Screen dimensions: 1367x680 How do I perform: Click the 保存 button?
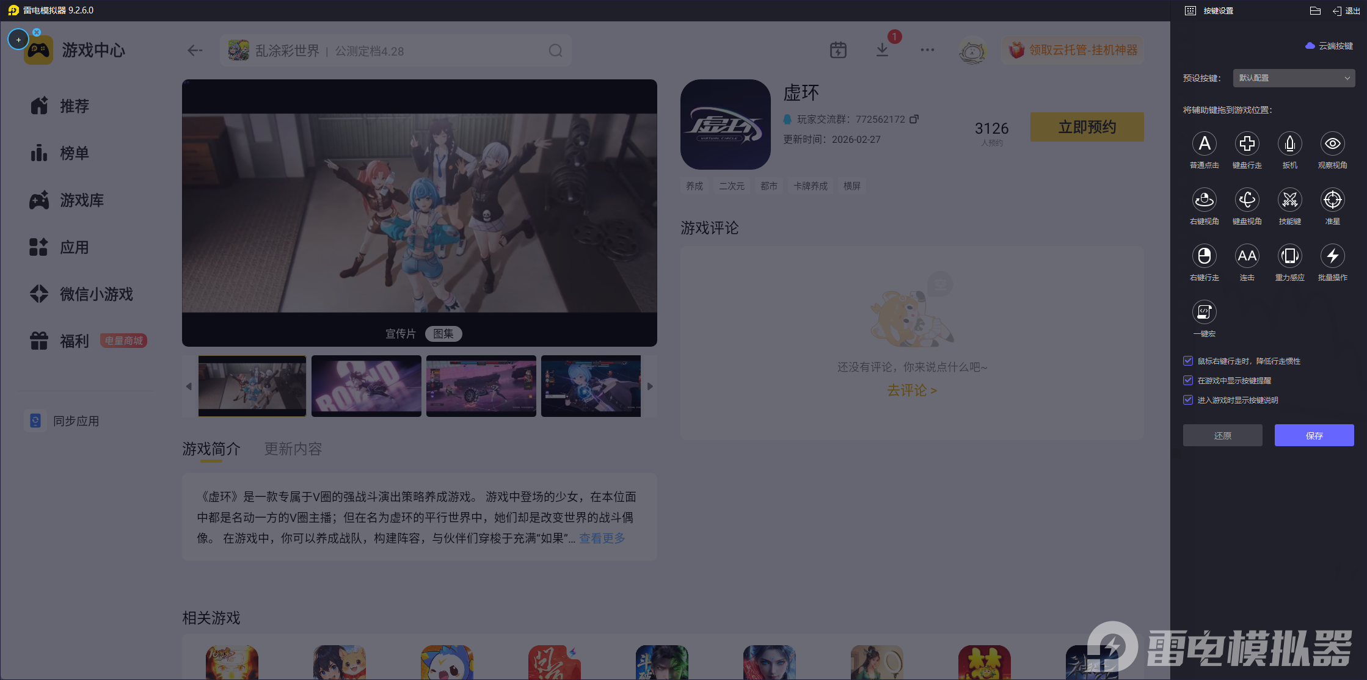click(x=1314, y=435)
